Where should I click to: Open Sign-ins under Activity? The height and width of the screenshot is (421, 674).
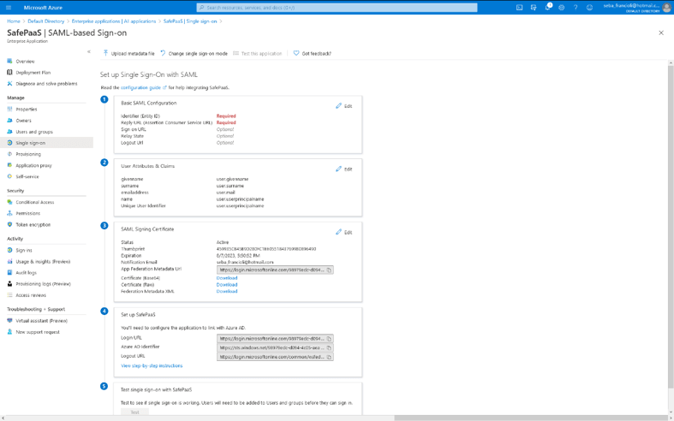point(24,250)
